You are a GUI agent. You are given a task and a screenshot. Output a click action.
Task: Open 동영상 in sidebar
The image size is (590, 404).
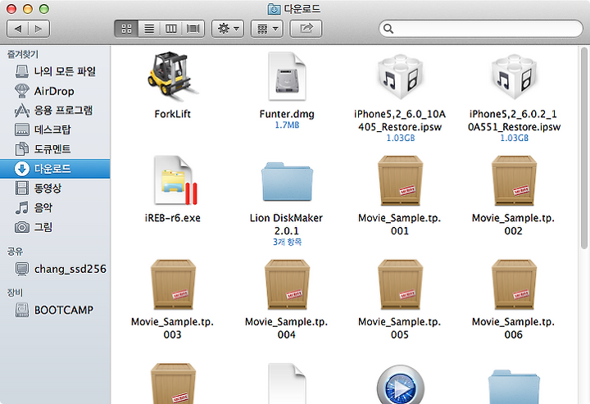(55, 188)
